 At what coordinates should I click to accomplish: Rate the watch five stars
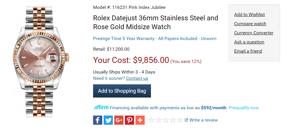(x=180, y=120)
